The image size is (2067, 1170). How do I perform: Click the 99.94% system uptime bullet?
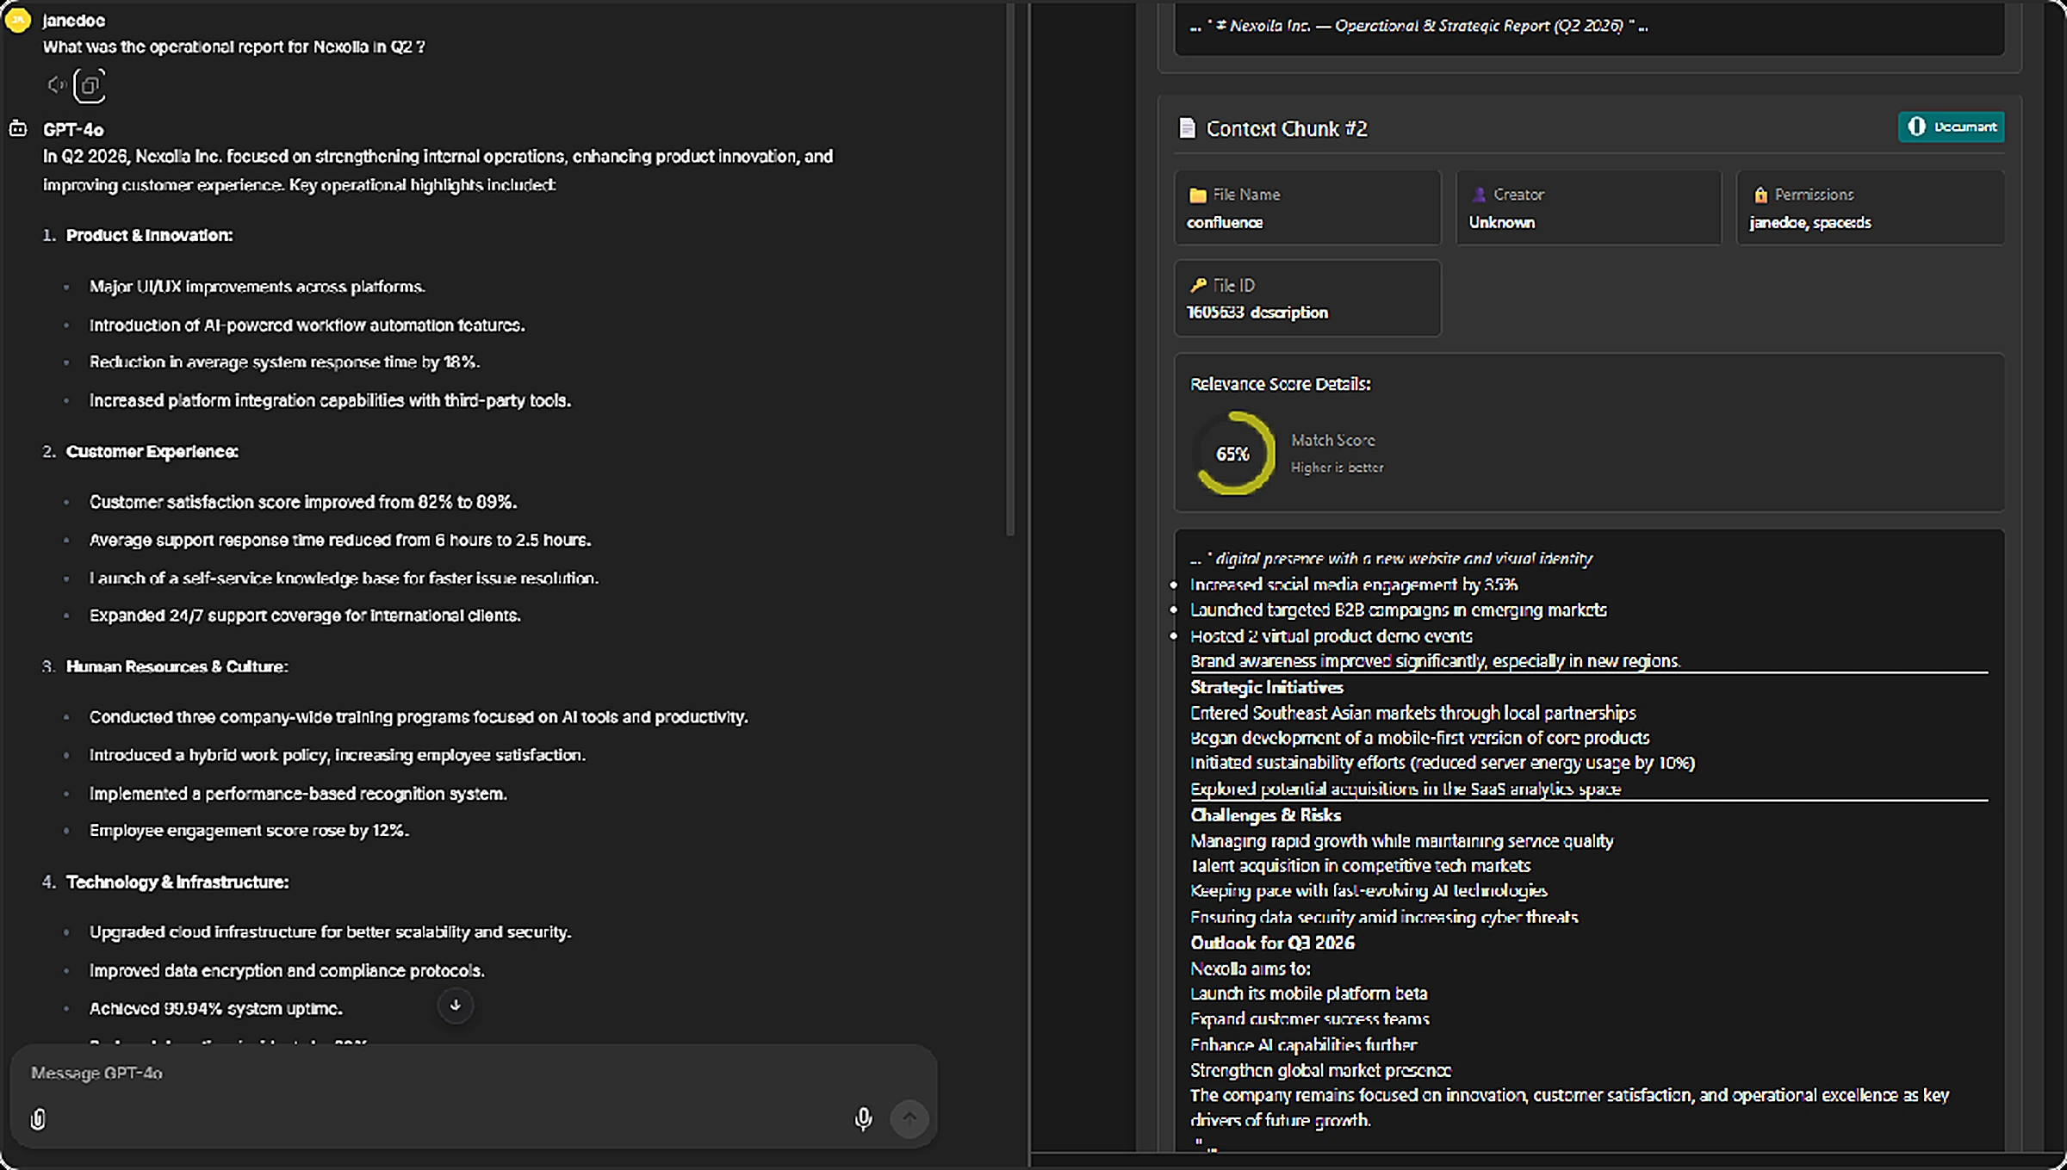(x=216, y=1009)
